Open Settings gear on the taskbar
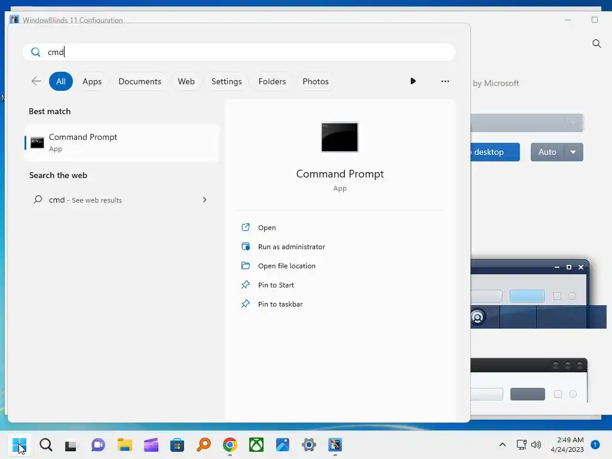612x459 pixels. [309, 445]
